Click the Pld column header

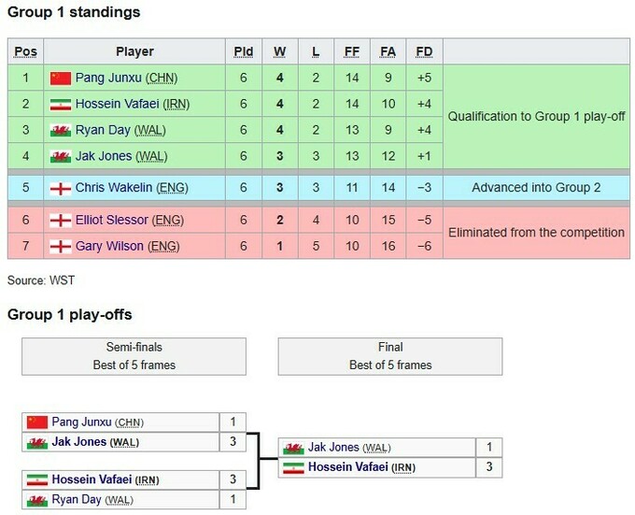pos(244,51)
